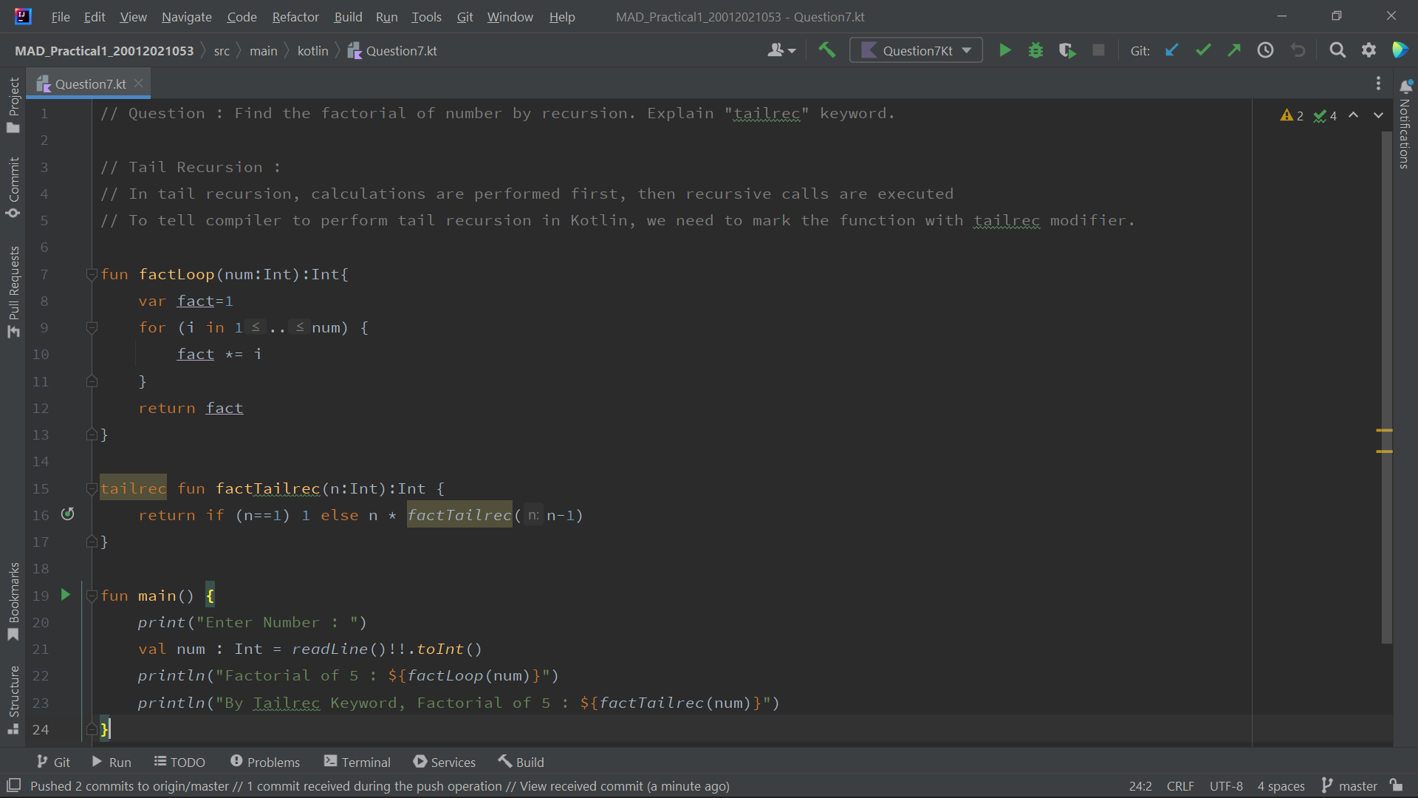1418x798 pixels.
Task: Run main by clicking the gutter play arrow
Action: pos(64,595)
